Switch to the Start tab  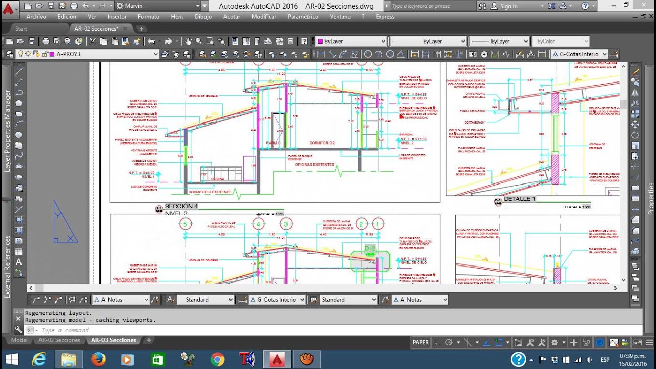21,29
